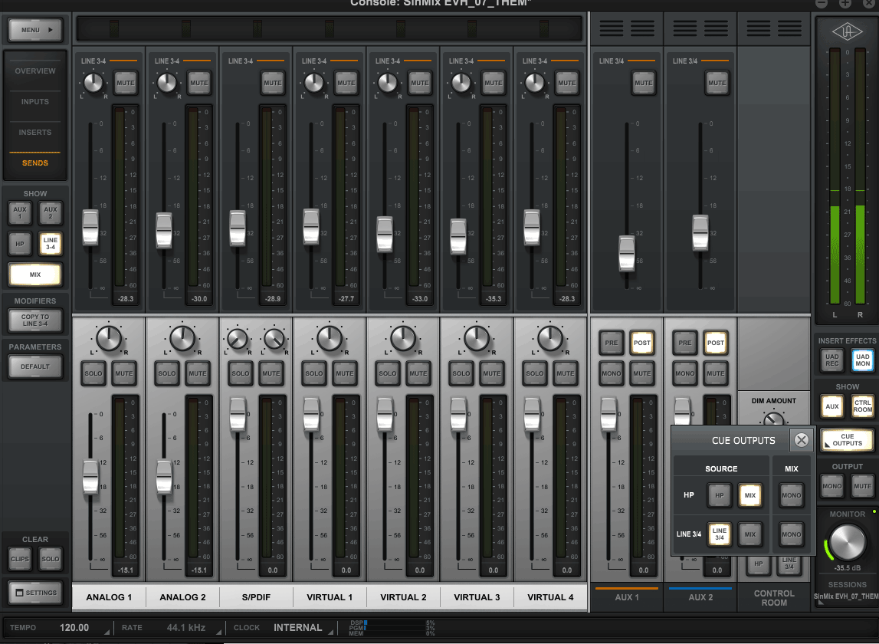The image size is (879, 644).
Task: Open the MENU dropdown
Action: pos(35,31)
